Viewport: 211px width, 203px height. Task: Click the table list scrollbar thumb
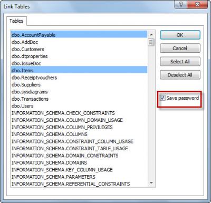[151, 42]
